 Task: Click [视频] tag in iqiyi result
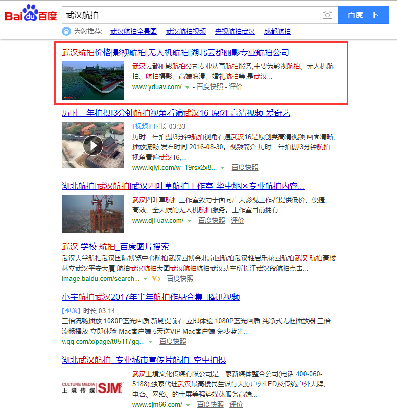click(x=142, y=126)
